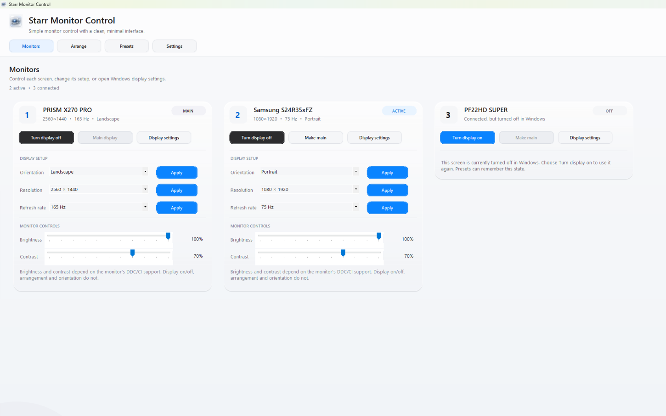Open Refresh rate dropdown showing 165 Hz
The height and width of the screenshot is (416, 666).
(x=99, y=207)
